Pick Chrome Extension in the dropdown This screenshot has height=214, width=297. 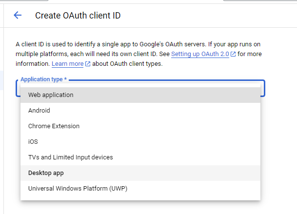click(140, 126)
